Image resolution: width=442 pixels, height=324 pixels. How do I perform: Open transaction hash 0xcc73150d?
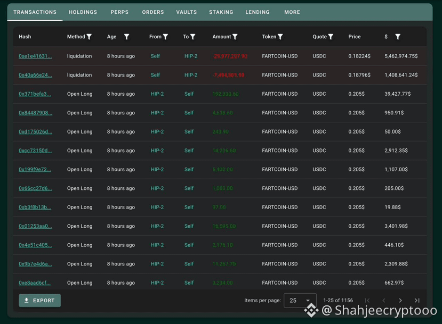35,151
